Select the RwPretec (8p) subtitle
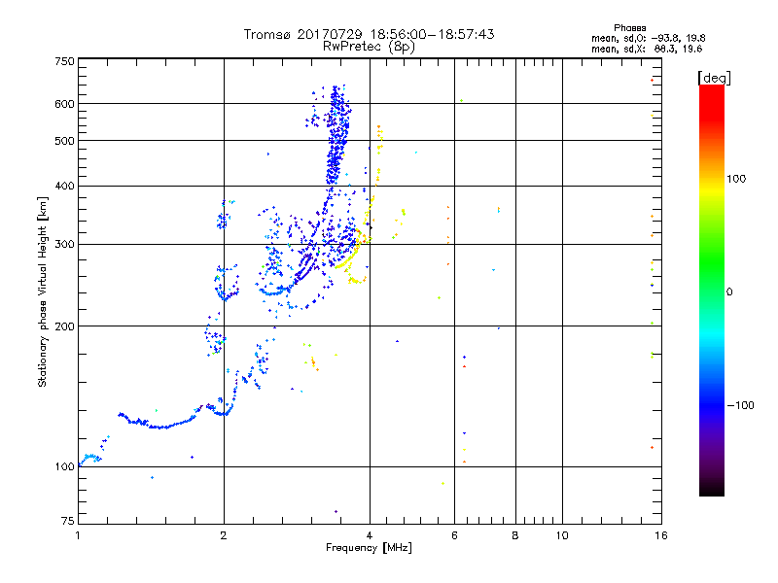This screenshot has width=778, height=583. [x=369, y=47]
